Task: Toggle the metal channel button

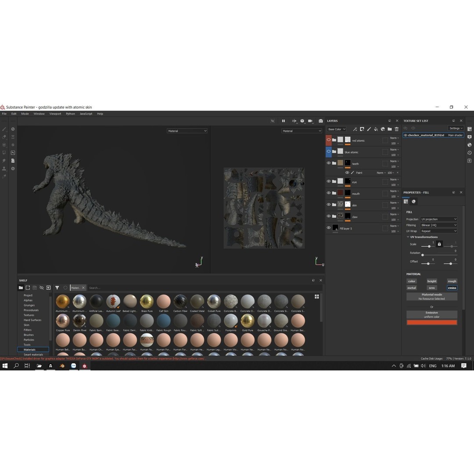Action: click(x=412, y=288)
